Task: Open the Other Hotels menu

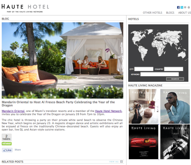Action: (x=152, y=13)
